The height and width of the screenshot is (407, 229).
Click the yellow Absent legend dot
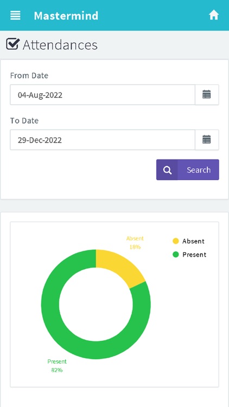click(x=176, y=241)
